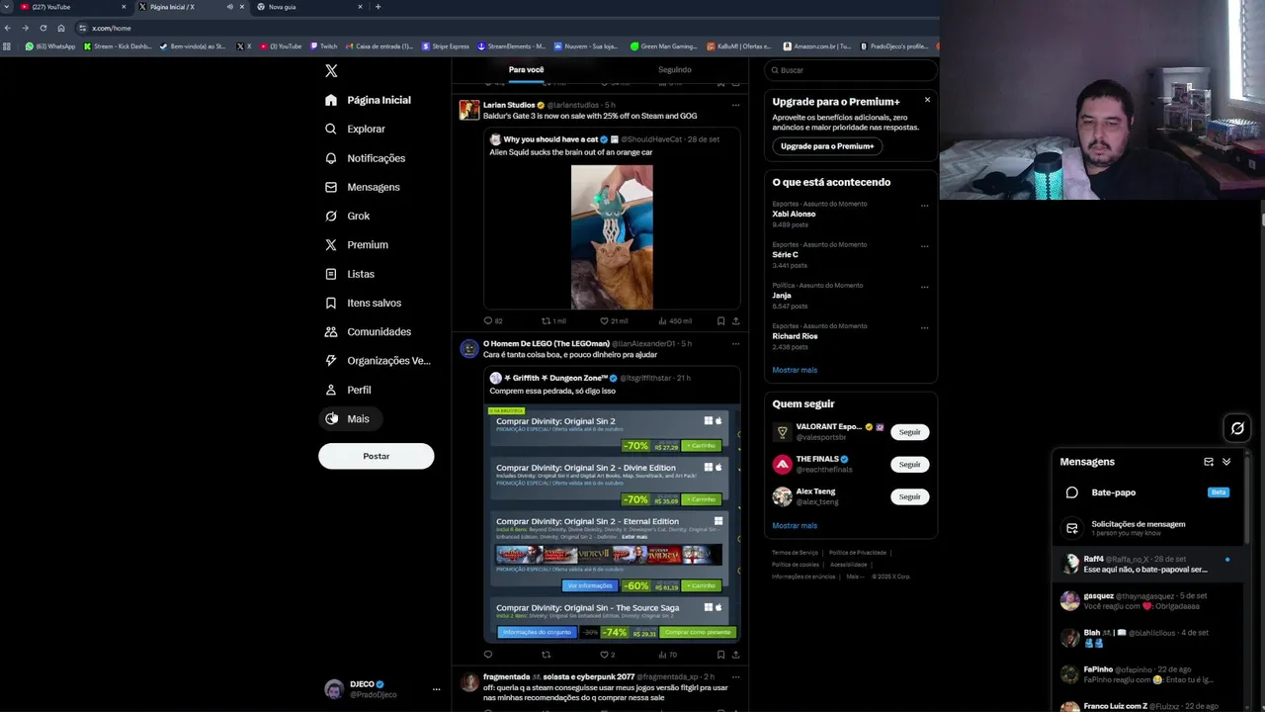The image size is (1265, 712).
Task: Open more options for Richard Rios trend
Action: [x=924, y=327]
